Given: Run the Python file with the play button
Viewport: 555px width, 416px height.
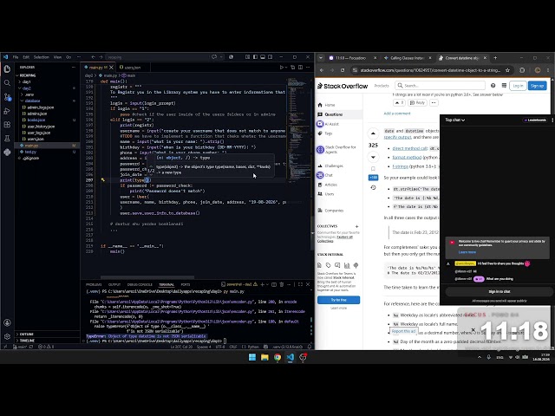Looking at the screenshot, I should (282, 68).
